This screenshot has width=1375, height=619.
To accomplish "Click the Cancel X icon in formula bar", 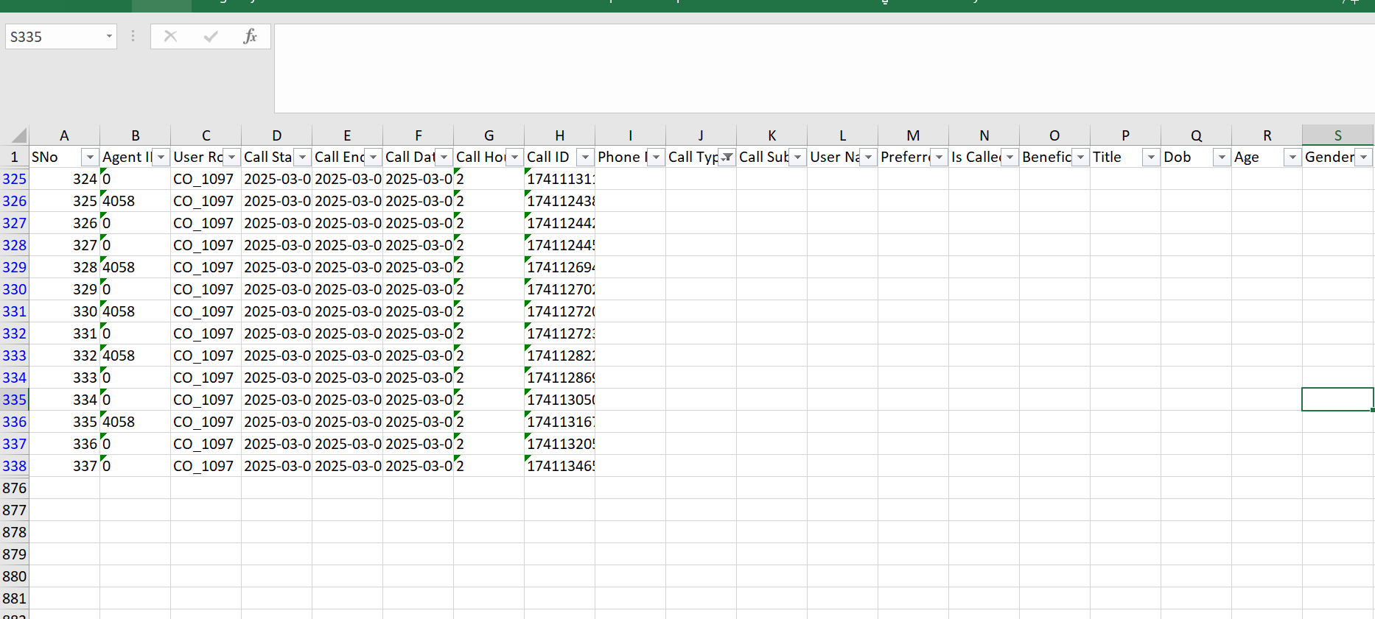I will 170,36.
